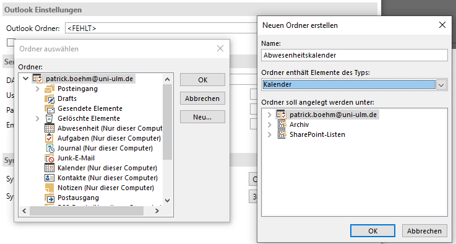Viewport: 456px width, 244px height.
Task: Click the Journal folder icon
Action: click(x=49, y=148)
